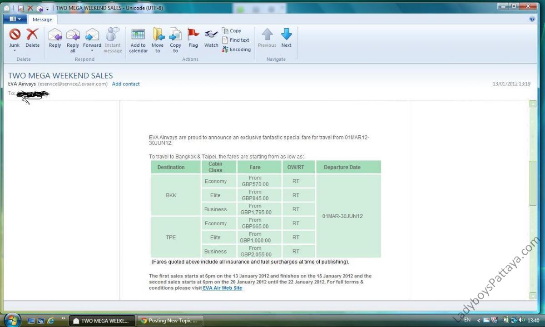Image resolution: width=545 pixels, height=327 pixels.
Task: Mark the message as Junk
Action: coord(15,37)
